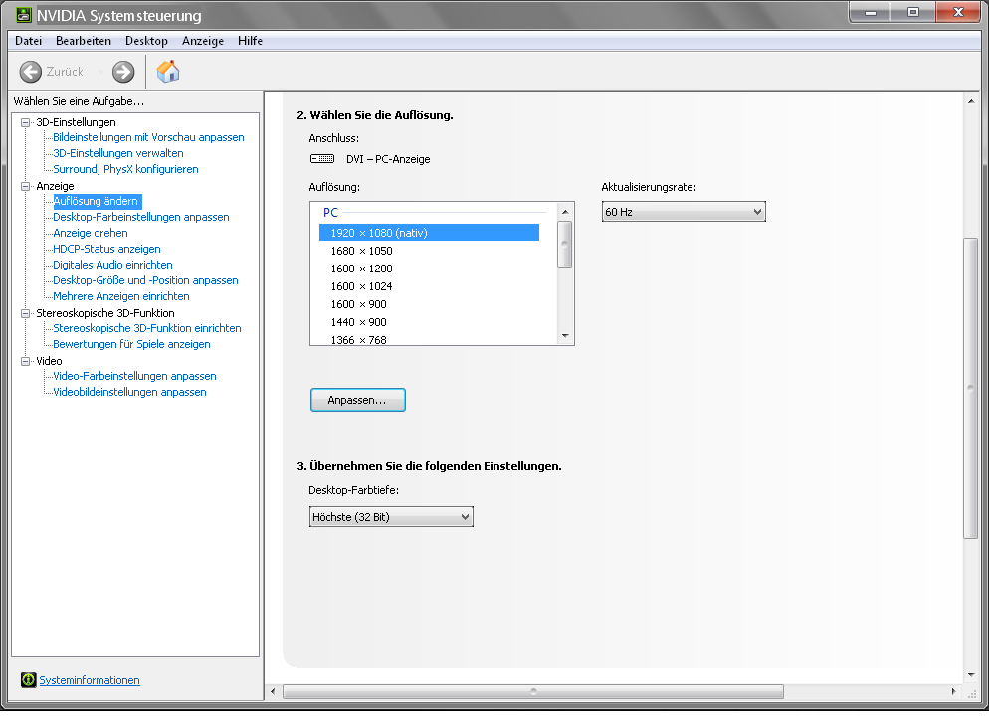989x716 pixels.
Task: Open Videobildeinstellungen anpassen
Action: pyautogui.click(x=129, y=392)
